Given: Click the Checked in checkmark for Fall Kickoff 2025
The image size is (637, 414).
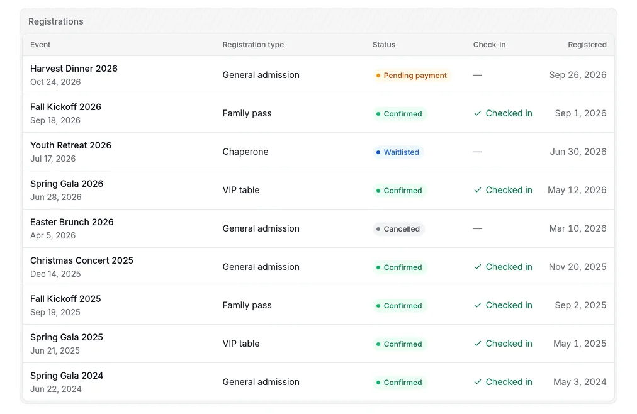Looking at the screenshot, I should click(478, 305).
